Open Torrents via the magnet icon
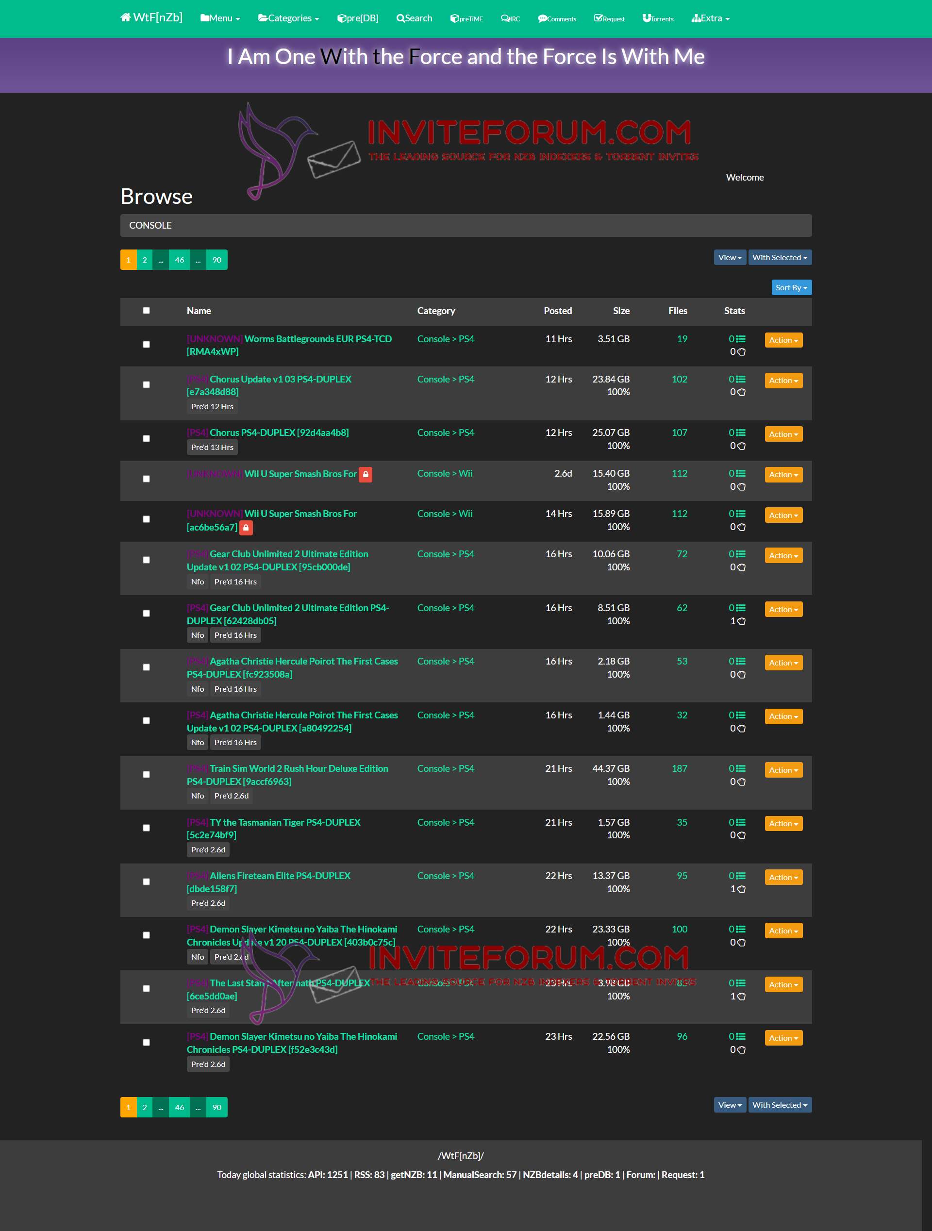Viewport: 932px width, 1231px height. 647,18
